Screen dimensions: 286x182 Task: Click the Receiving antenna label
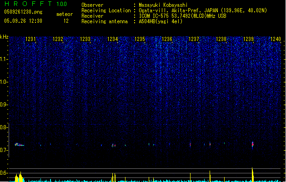coord(105,21)
